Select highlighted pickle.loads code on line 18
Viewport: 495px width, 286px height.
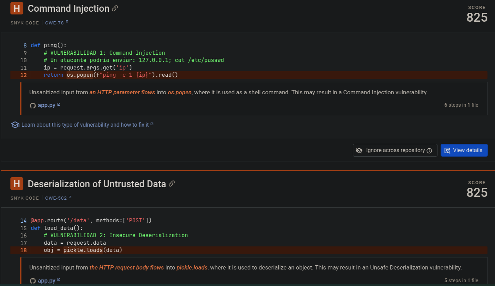(83, 250)
